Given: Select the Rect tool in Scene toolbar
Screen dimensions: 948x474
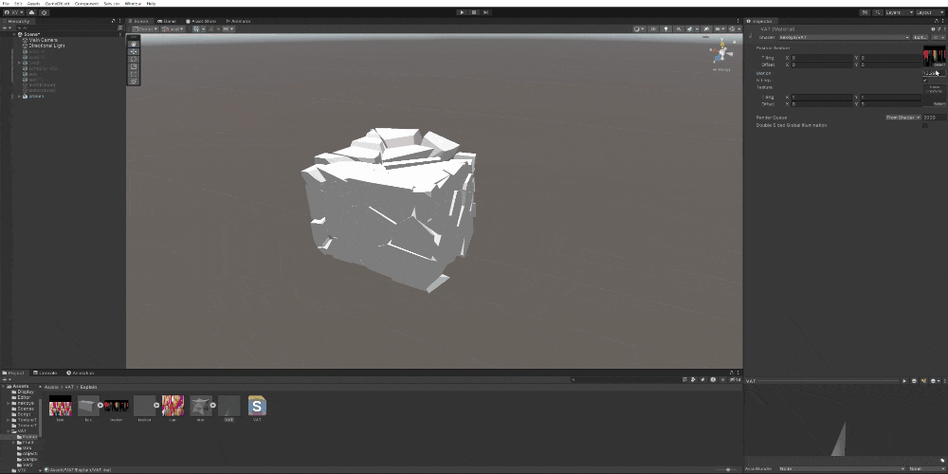Looking at the screenshot, I should (x=134, y=73).
